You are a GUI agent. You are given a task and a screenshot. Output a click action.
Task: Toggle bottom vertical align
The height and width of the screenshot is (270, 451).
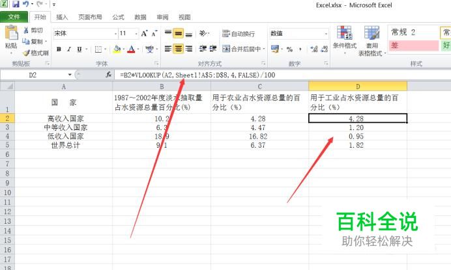pos(189,34)
